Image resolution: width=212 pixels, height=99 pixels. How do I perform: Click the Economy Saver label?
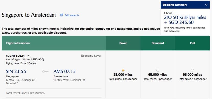point(91,56)
